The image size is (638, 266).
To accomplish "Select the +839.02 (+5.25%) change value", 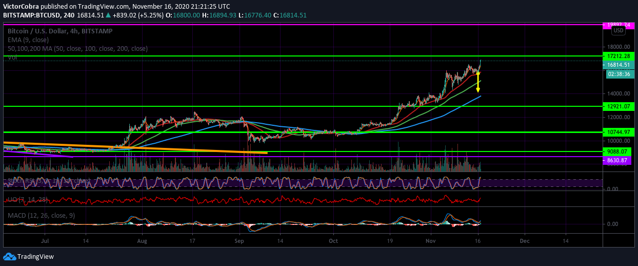I will [138, 15].
